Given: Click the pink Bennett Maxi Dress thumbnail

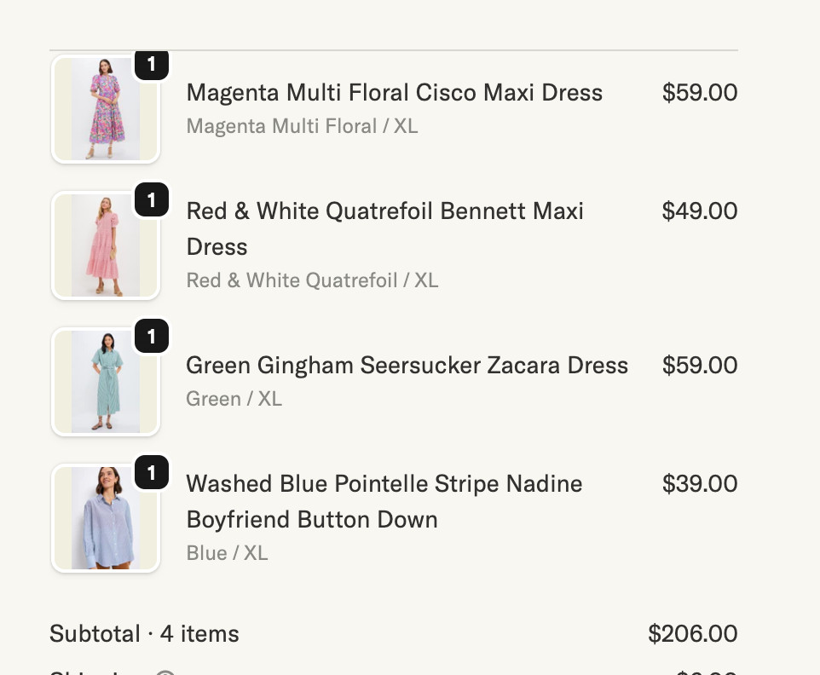Looking at the screenshot, I should [x=105, y=245].
